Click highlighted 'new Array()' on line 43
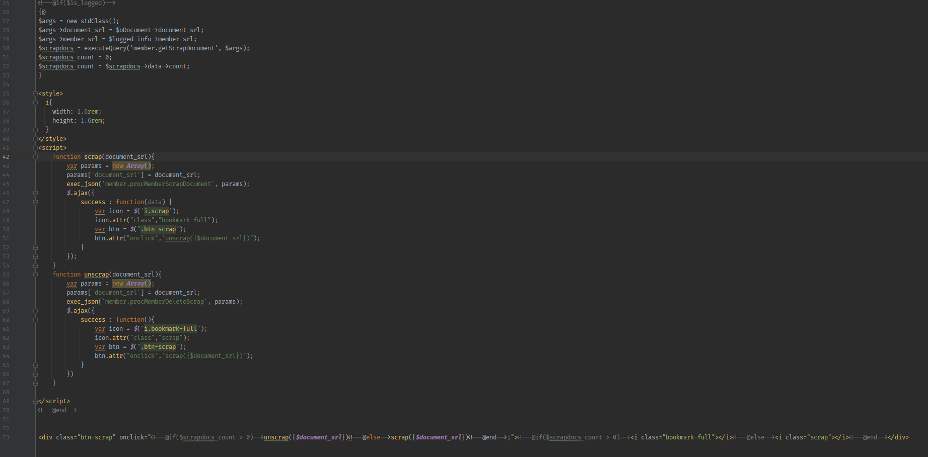The width and height of the screenshot is (928, 457). tap(132, 166)
